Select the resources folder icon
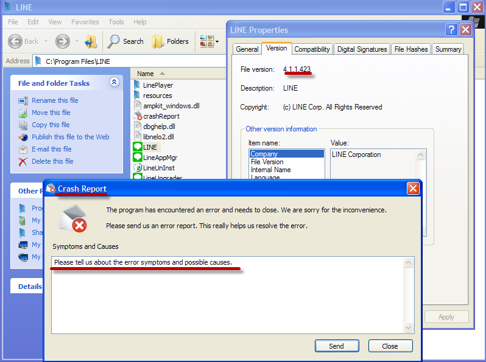The image size is (486, 362). [x=136, y=95]
